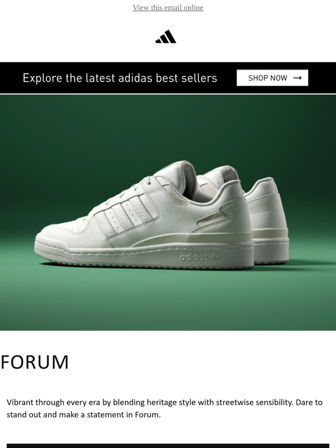
Task: Click the adidas three-stripes logo
Action: 166,36
